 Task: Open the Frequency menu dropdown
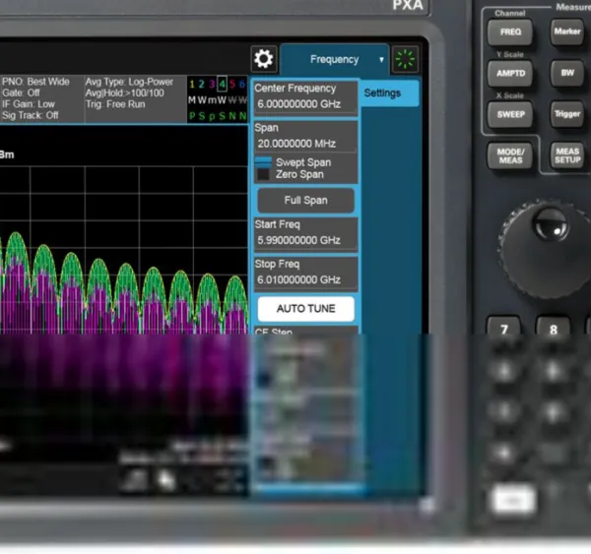[334, 59]
